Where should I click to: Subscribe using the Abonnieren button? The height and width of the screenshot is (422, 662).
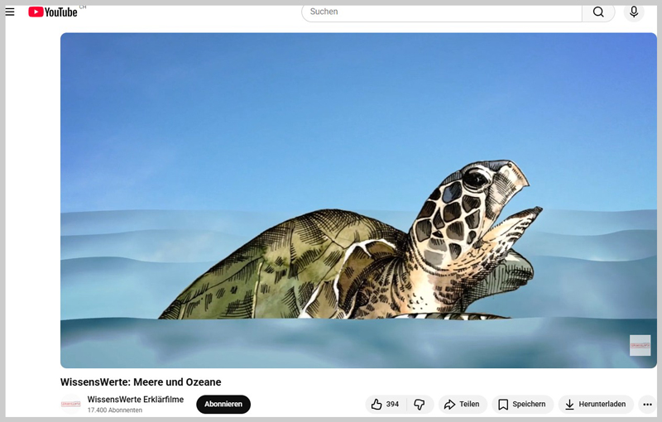(x=223, y=405)
